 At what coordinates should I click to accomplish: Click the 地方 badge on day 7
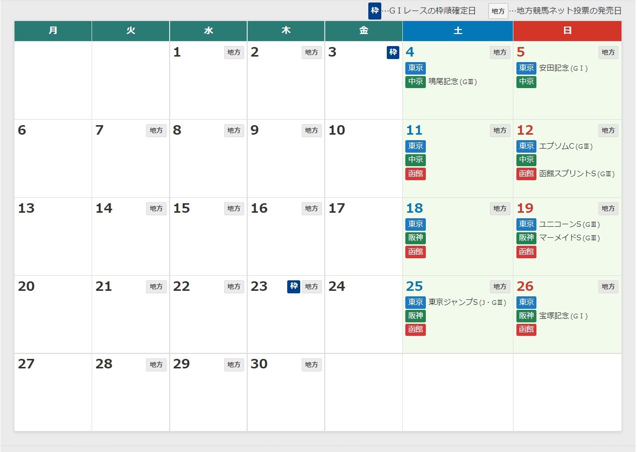[x=157, y=131]
